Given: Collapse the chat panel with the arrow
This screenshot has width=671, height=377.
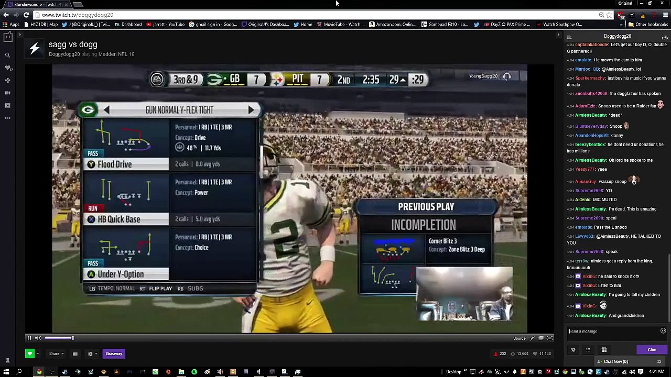Looking at the screenshot, I should 558,35.
